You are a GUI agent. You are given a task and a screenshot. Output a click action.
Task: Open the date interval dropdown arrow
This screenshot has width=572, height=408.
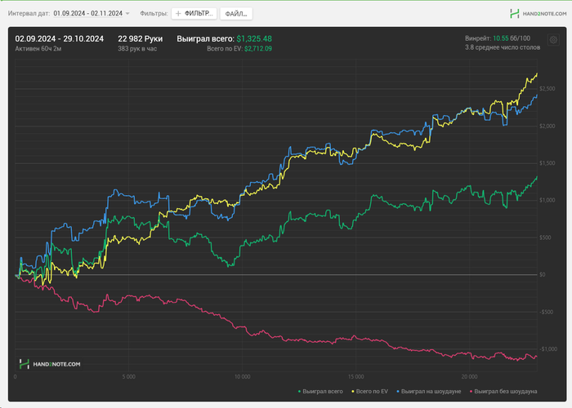tap(127, 14)
